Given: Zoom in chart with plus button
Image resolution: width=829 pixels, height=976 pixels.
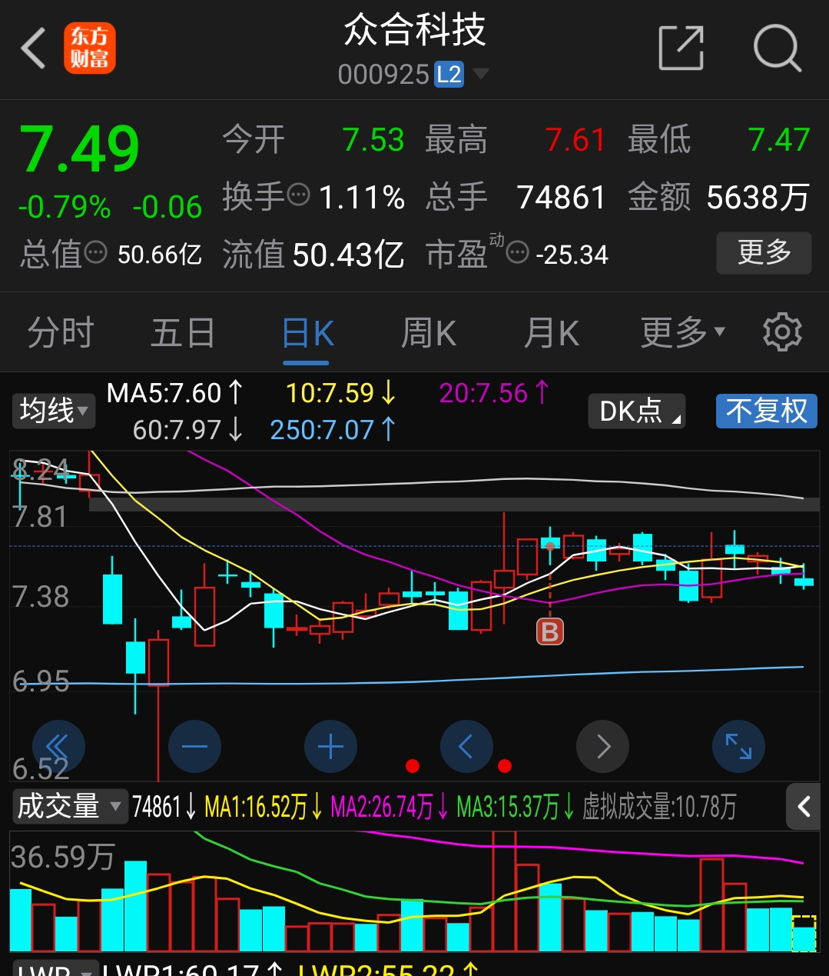Looking at the screenshot, I should pos(330,747).
